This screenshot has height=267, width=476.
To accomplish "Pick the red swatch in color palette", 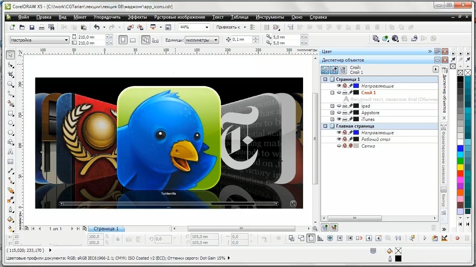I will click(x=460, y=174).
